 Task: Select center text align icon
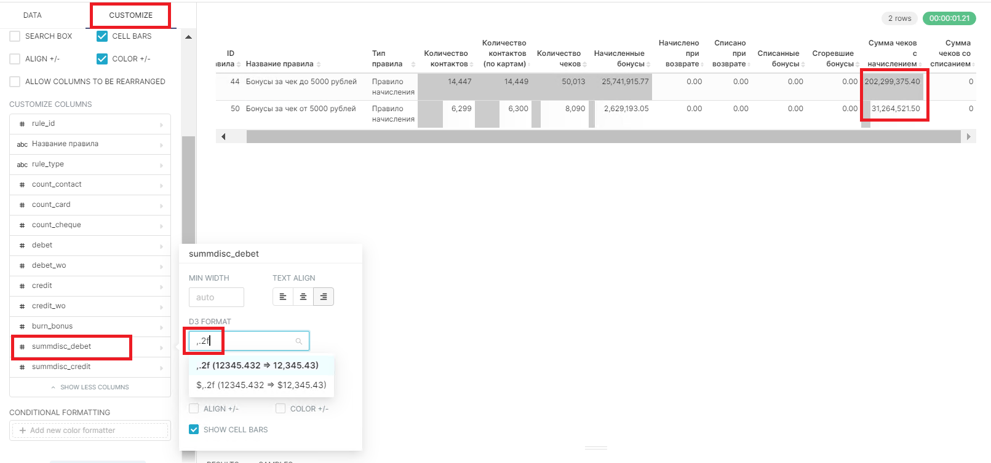pos(303,297)
